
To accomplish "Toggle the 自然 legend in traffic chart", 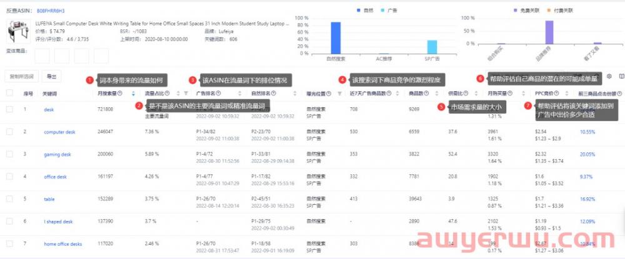I will [x=365, y=9].
